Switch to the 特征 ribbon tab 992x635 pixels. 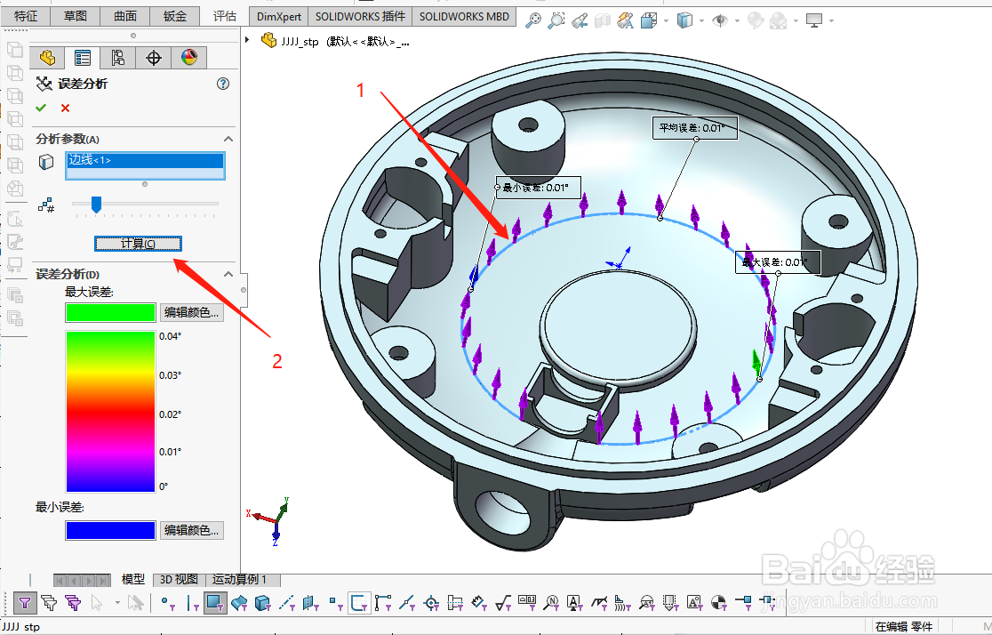pyautogui.click(x=25, y=17)
